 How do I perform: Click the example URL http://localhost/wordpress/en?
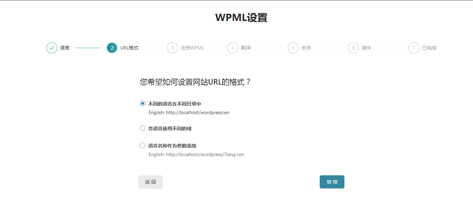198,112
